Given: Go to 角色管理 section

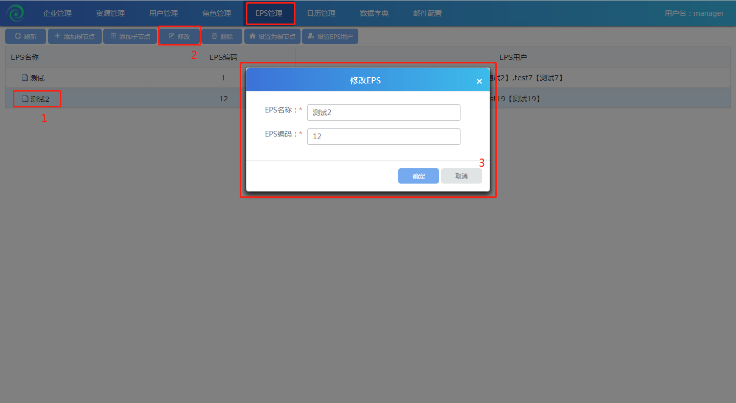Looking at the screenshot, I should click(217, 13).
